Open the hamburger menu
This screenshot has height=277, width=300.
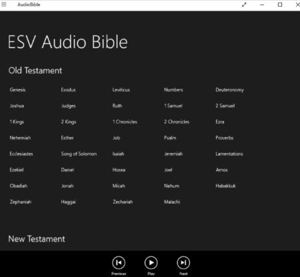(x=4, y=4)
